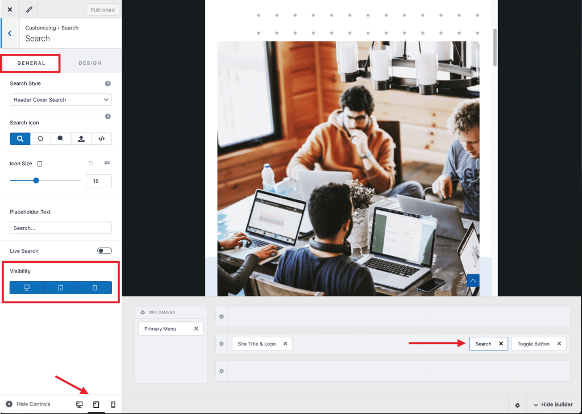The width and height of the screenshot is (582, 414).
Task: Switch to the Design tab
Action: click(90, 63)
